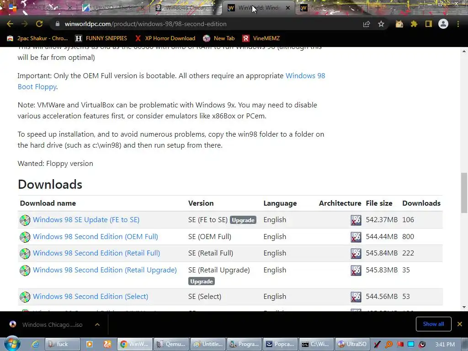
Task: Click the address bar URL
Action: pyautogui.click(x=146, y=24)
